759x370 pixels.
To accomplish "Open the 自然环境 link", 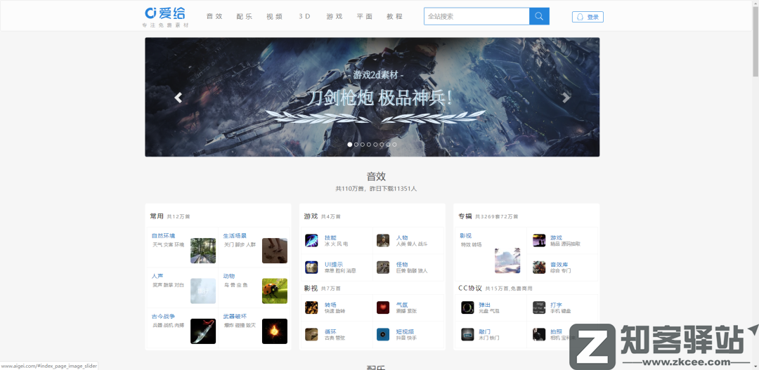I will coord(163,236).
